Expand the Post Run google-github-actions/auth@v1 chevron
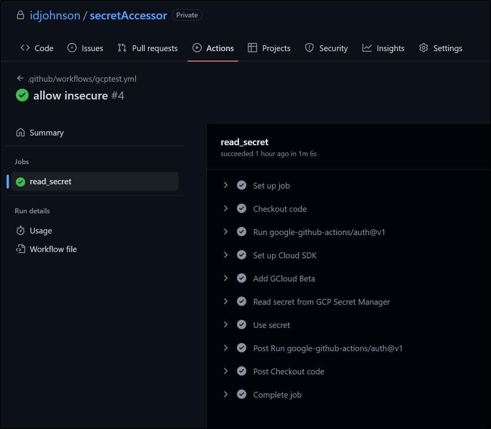Viewport: 491px width, 429px height. point(226,348)
